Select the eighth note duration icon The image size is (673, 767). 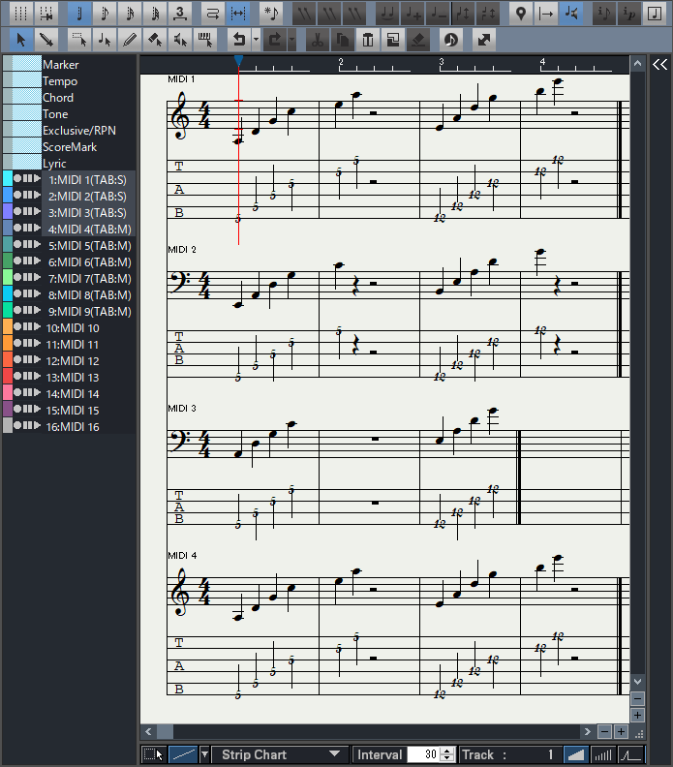(106, 14)
